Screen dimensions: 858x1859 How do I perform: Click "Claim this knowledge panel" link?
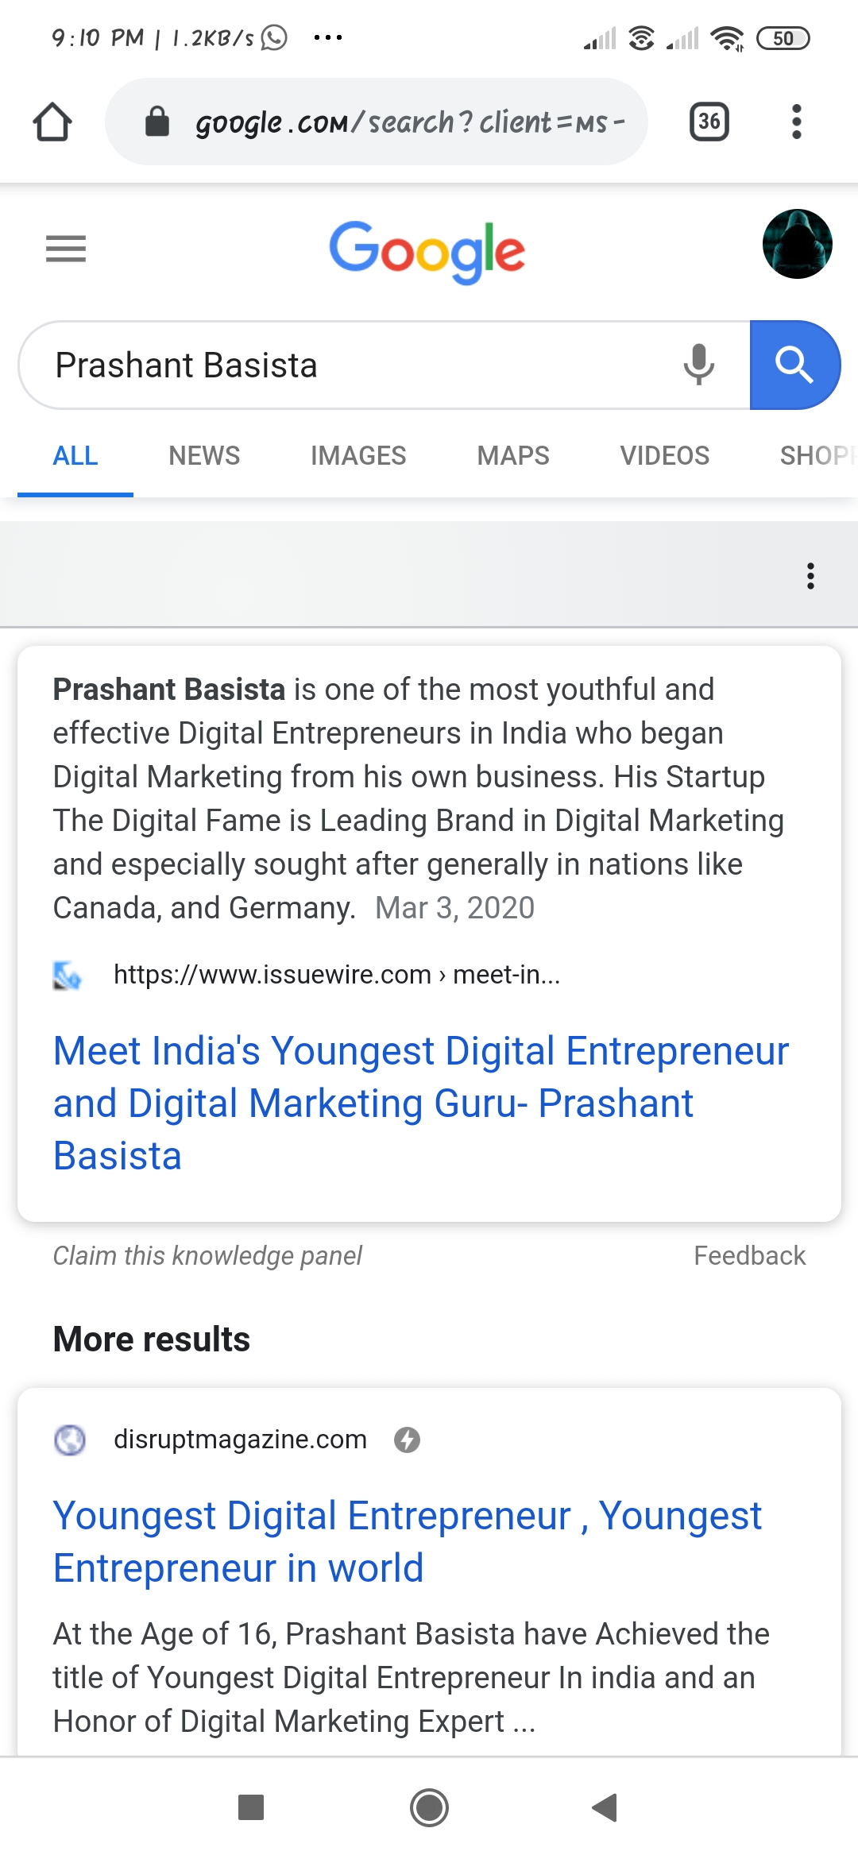pyautogui.click(x=207, y=1256)
